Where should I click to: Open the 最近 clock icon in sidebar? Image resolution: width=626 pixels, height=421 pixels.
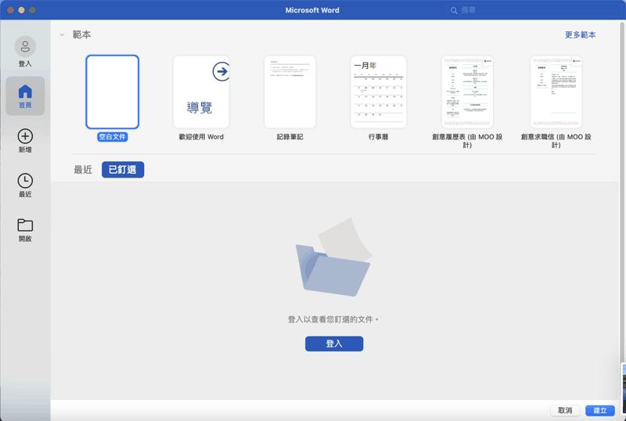tap(25, 181)
